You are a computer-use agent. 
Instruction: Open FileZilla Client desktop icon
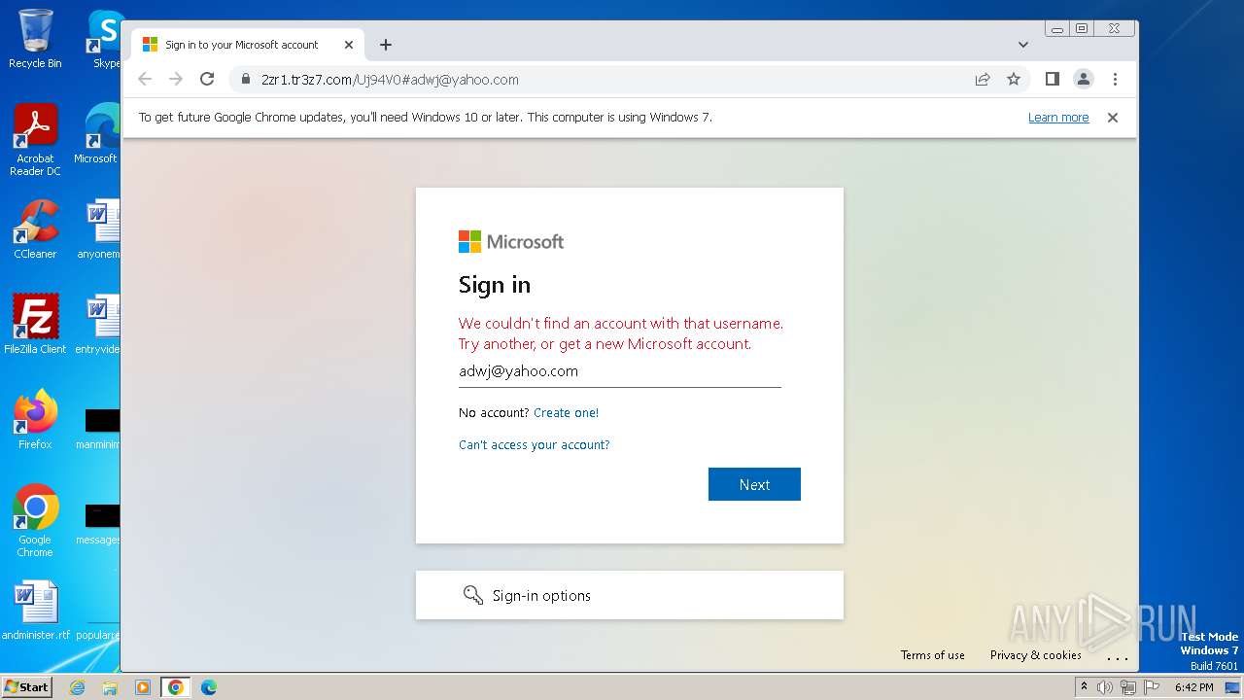(35, 325)
